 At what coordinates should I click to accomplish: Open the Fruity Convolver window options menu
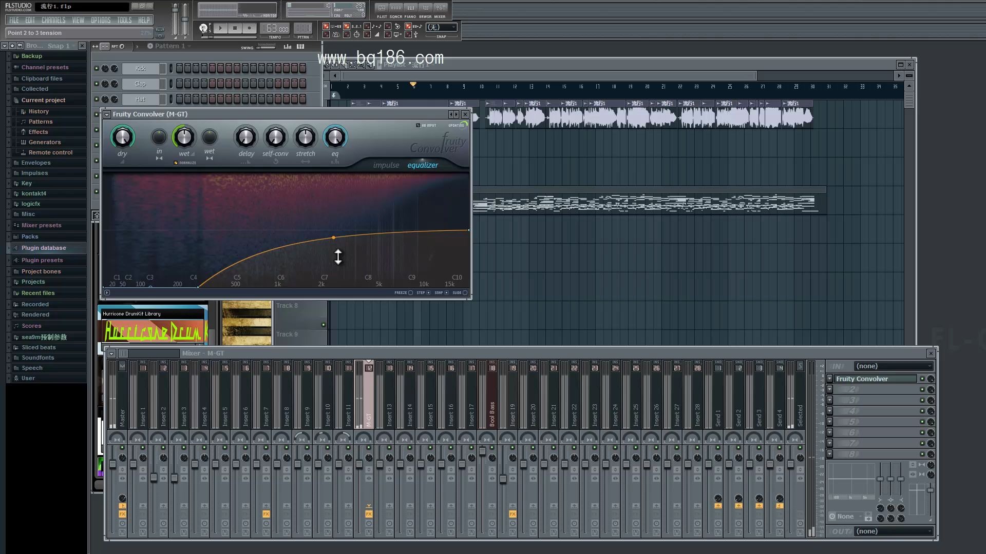[x=107, y=114]
